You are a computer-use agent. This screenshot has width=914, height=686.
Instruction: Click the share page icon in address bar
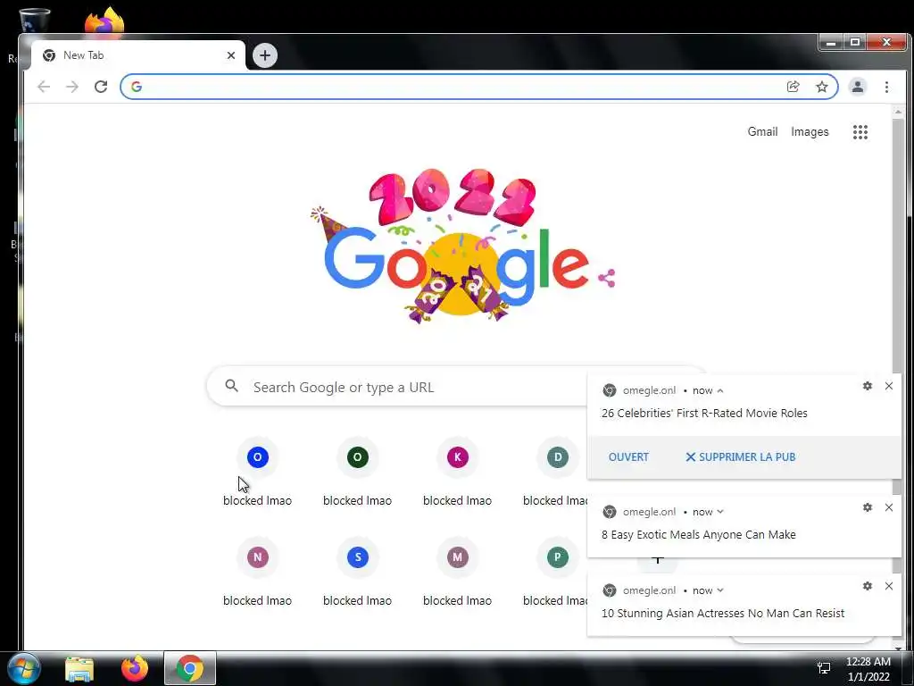coord(793,87)
